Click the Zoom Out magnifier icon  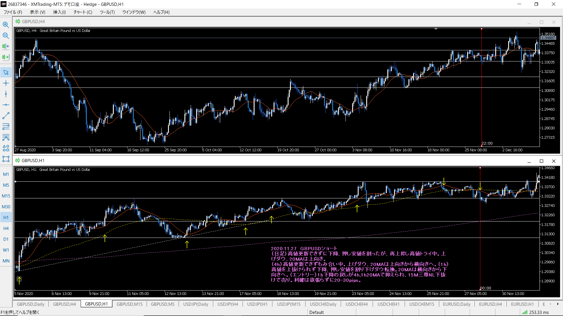point(6,35)
